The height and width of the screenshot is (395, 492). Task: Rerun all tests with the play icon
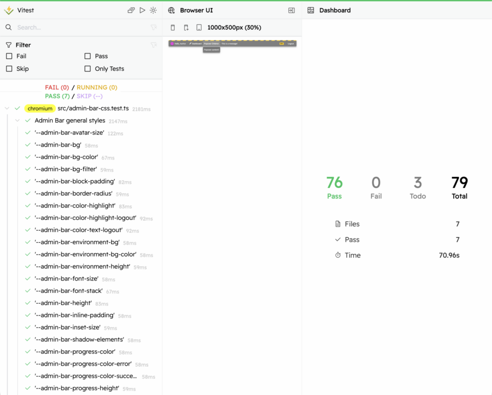[x=142, y=10]
